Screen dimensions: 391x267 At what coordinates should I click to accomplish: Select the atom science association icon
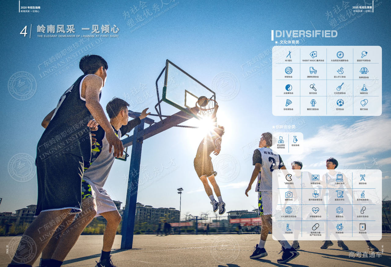pyautogui.click(x=339, y=227)
